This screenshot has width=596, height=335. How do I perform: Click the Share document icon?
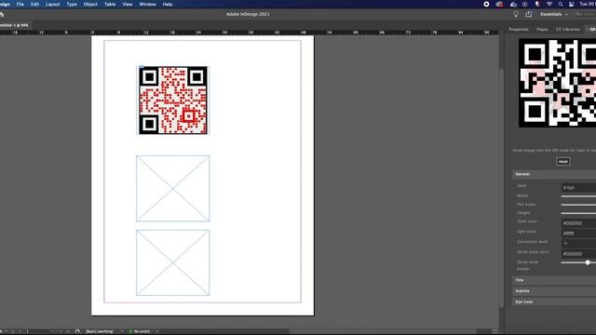point(529,15)
